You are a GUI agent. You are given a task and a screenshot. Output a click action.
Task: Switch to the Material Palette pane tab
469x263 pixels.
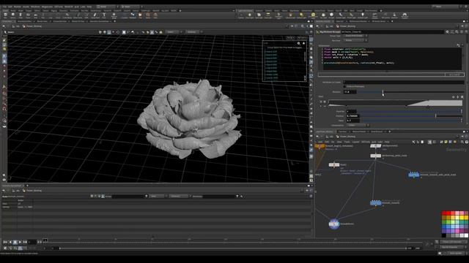[x=359, y=131]
